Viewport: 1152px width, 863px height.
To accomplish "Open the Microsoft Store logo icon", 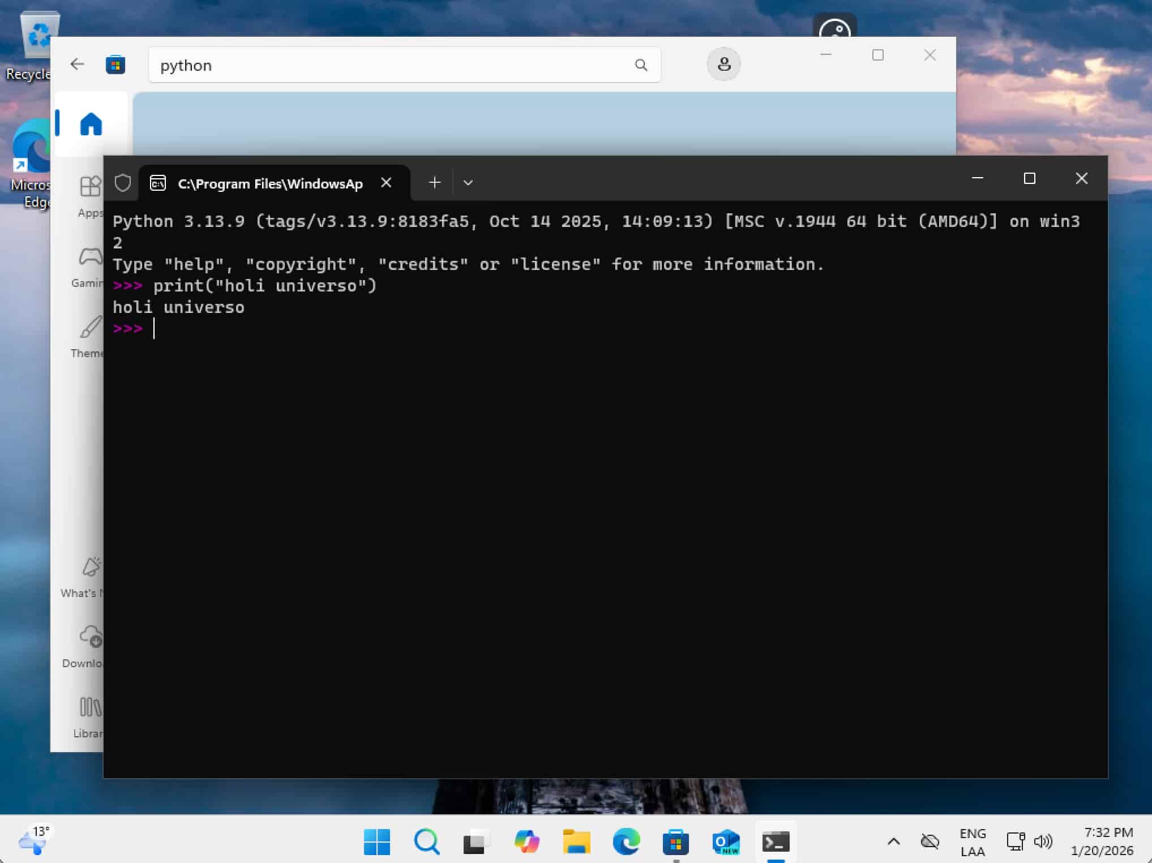I will point(115,65).
